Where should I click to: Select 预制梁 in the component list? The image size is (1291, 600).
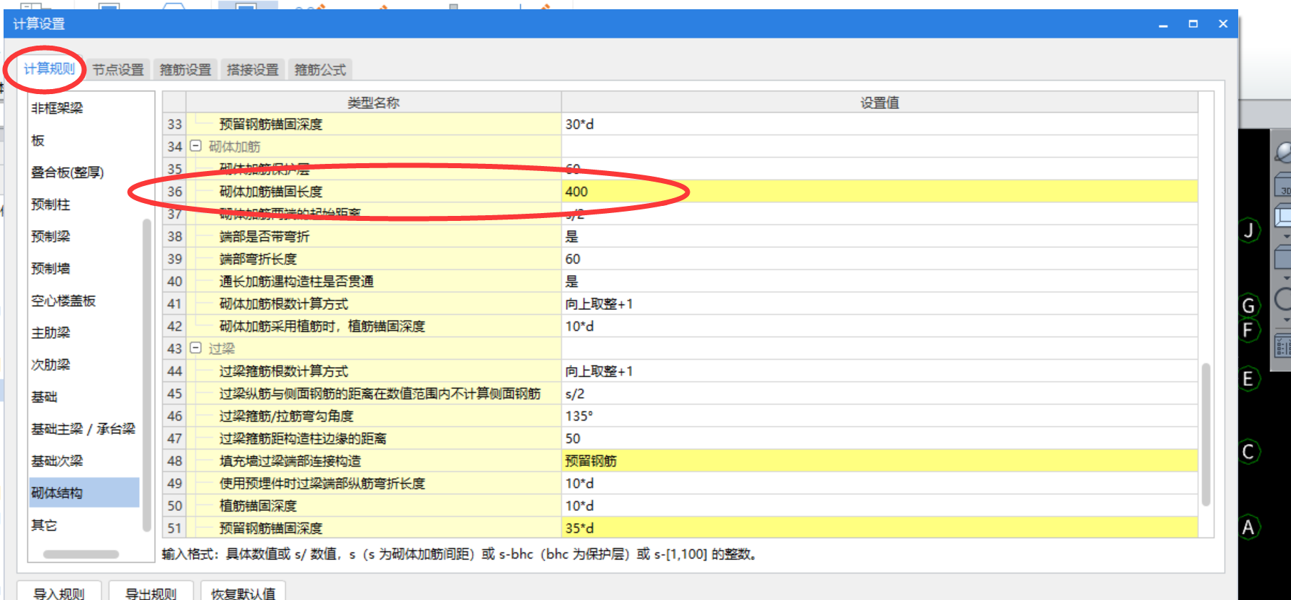(51, 237)
